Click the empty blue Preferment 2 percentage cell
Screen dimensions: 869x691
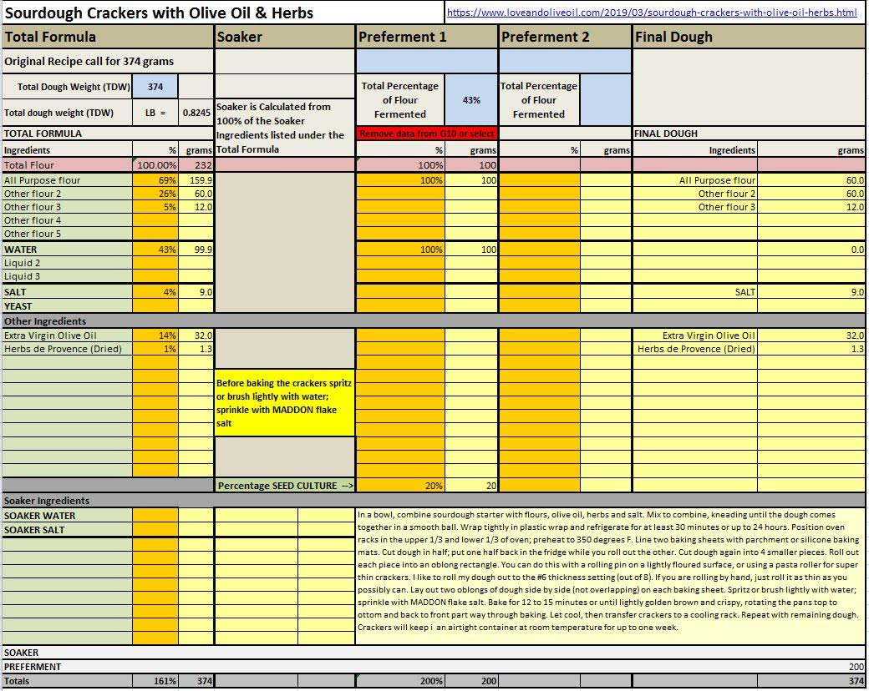coord(606,100)
